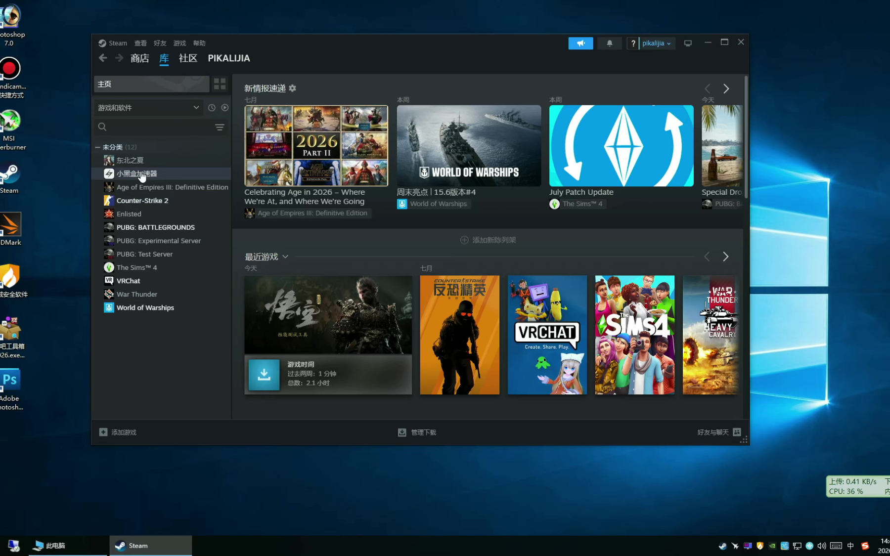The image size is (890, 556).
Task: Go back with the left arrow
Action: tap(103, 58)
